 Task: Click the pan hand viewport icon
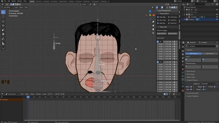point(153,26)
